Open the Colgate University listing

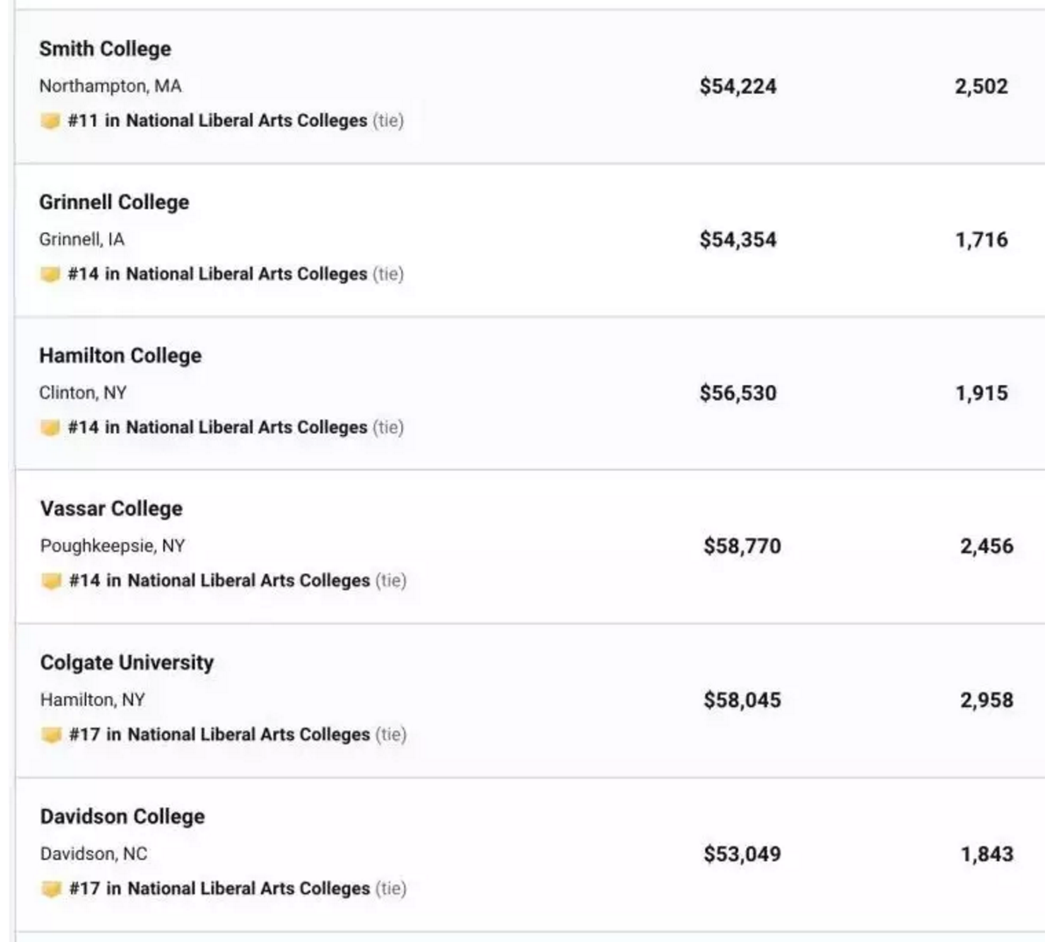click(127, 663)
